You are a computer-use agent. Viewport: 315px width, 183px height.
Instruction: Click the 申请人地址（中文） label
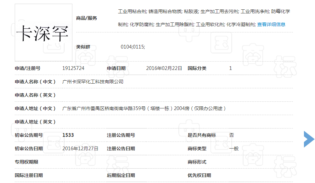click(35, 108)
